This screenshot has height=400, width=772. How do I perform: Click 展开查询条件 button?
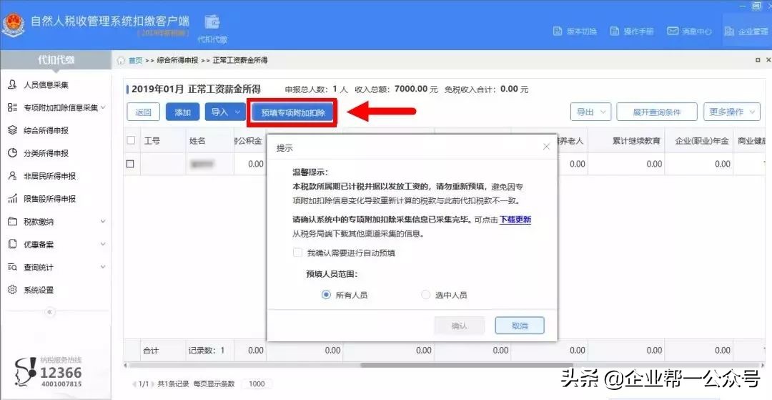coord(657,112)
